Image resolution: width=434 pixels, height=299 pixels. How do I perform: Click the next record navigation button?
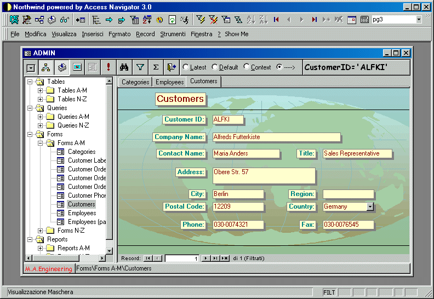[x=205, y=258]
